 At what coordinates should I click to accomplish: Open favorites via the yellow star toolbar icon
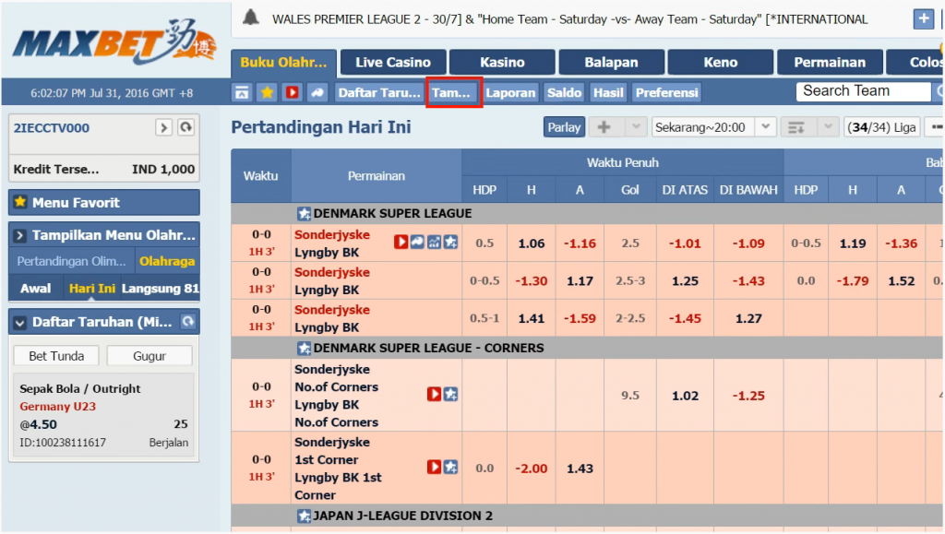click(x=267, y=93)
